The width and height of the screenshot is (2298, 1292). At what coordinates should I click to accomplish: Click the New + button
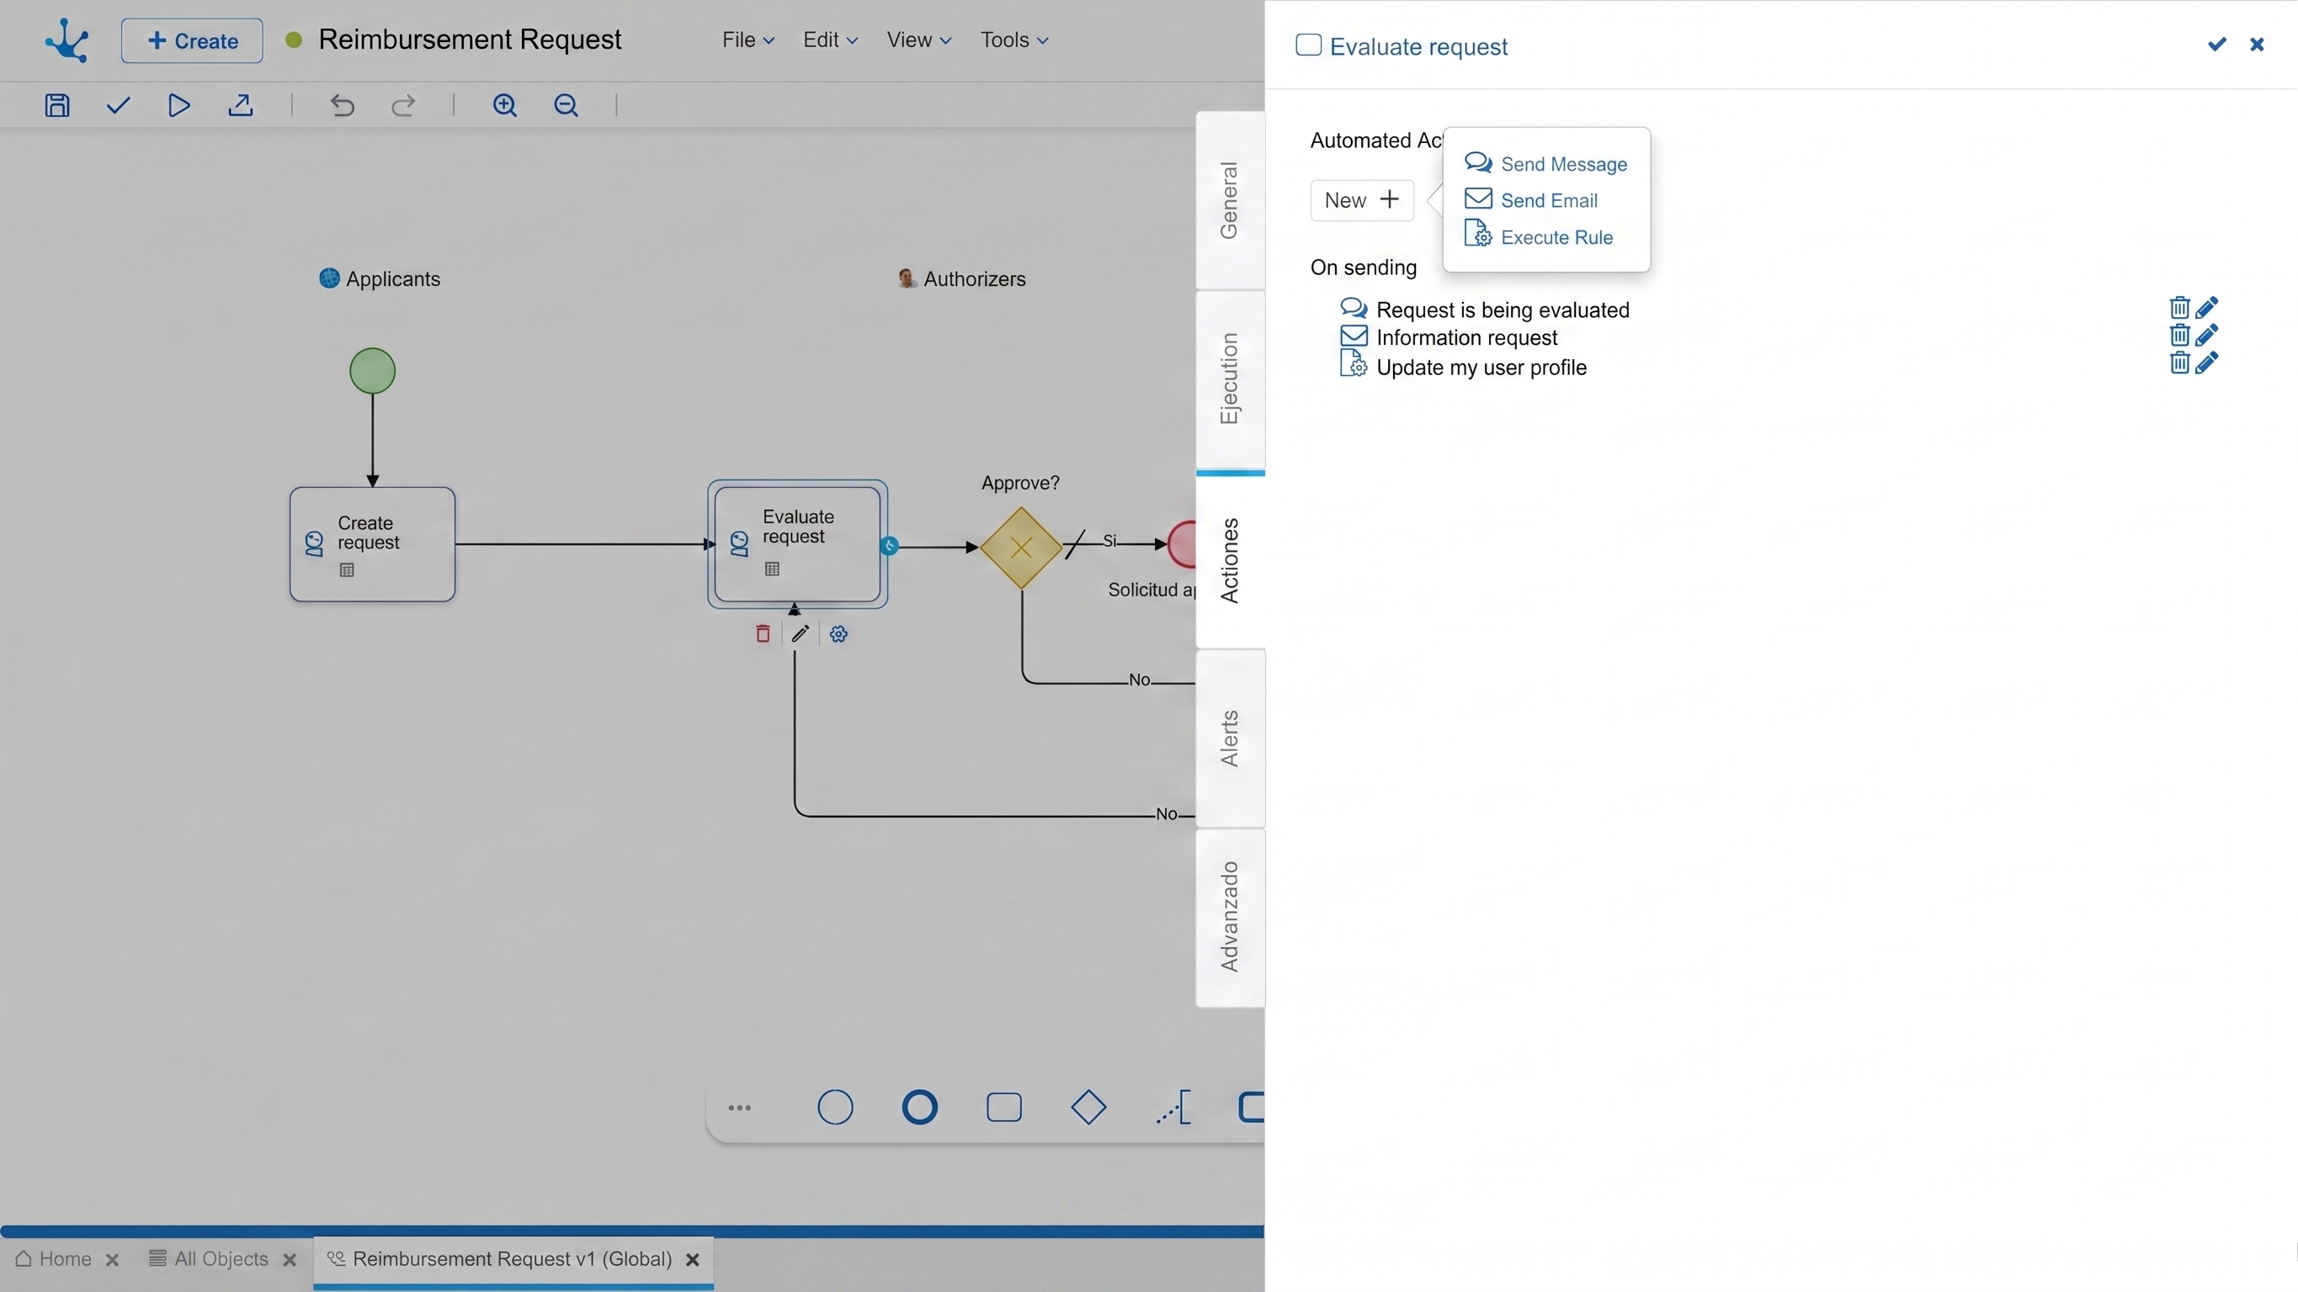coord(1361,199)
